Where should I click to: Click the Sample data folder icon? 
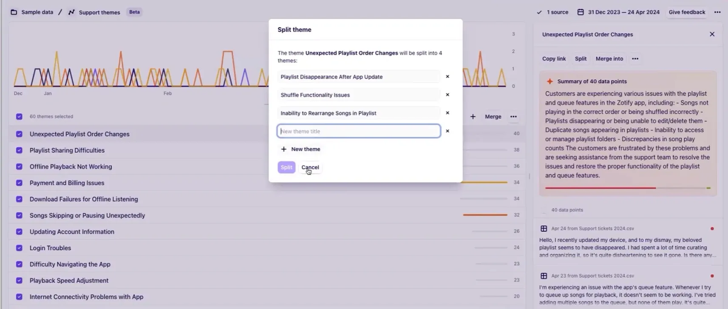coord(14,12)
